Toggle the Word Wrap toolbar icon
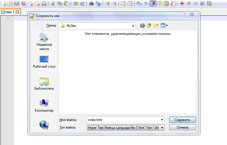 [139, 3]
